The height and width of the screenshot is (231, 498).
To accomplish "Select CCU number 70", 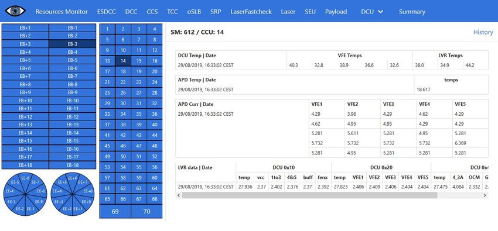I will (x=146, y=211).
